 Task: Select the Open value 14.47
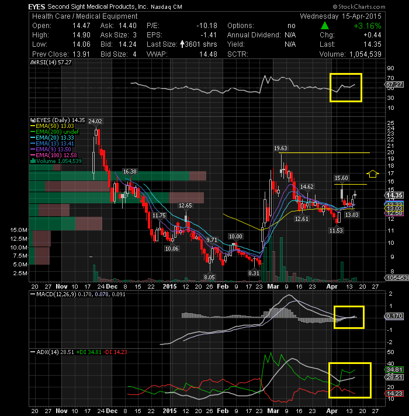click(81, 26)
